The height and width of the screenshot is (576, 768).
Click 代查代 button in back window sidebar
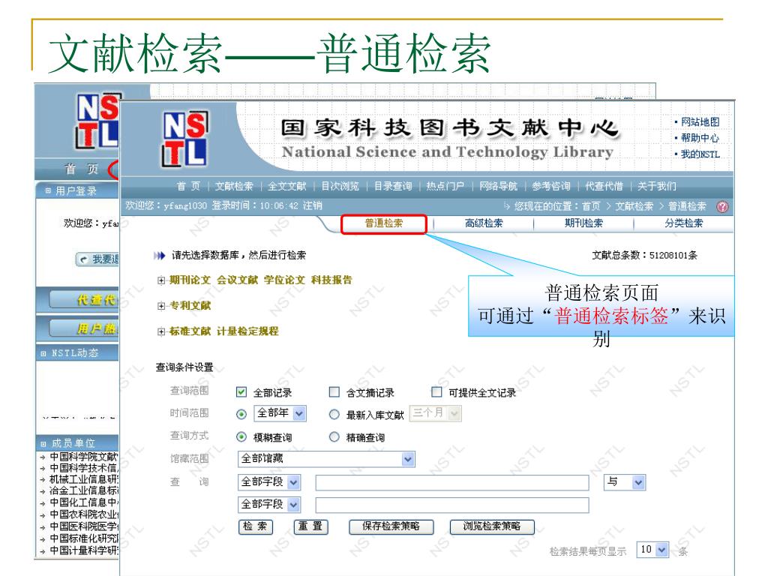tap(84, 300)
